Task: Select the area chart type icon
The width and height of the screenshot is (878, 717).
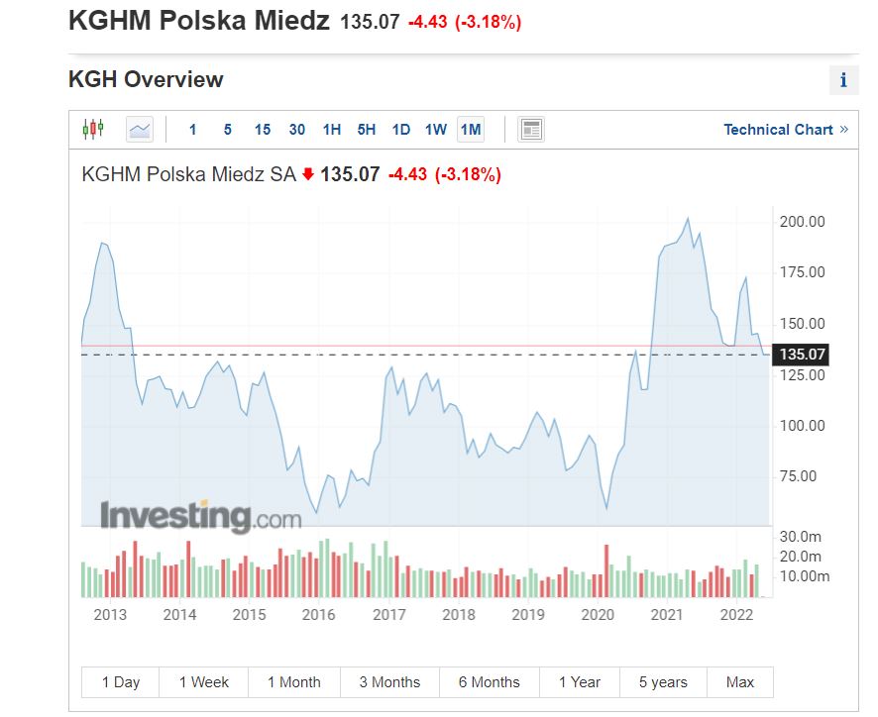Action: (140, 130)
